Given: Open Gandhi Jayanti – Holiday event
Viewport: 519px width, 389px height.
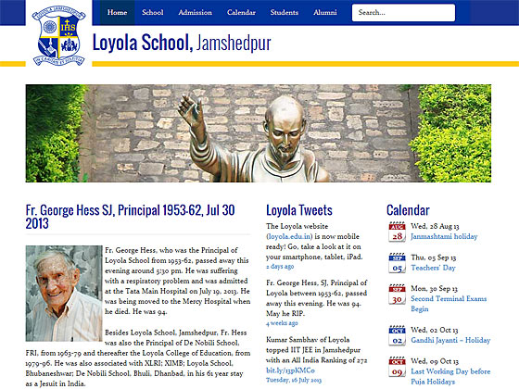Looking at the screenshot, I should click(x=450, y=340).
